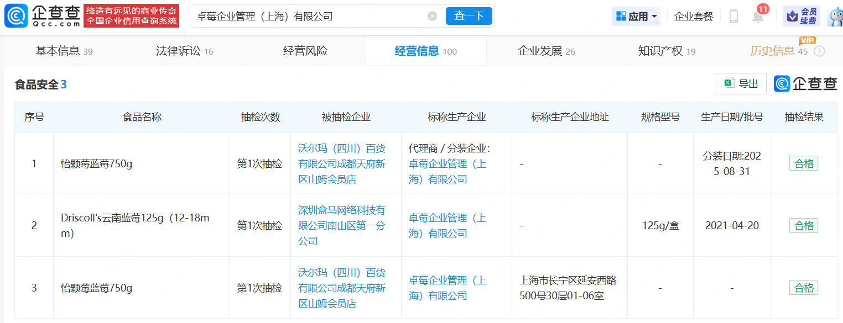Screen dimensions: 843x323
Task: Click 合格 result tag in row 3
Action: [x=804, y=288]
